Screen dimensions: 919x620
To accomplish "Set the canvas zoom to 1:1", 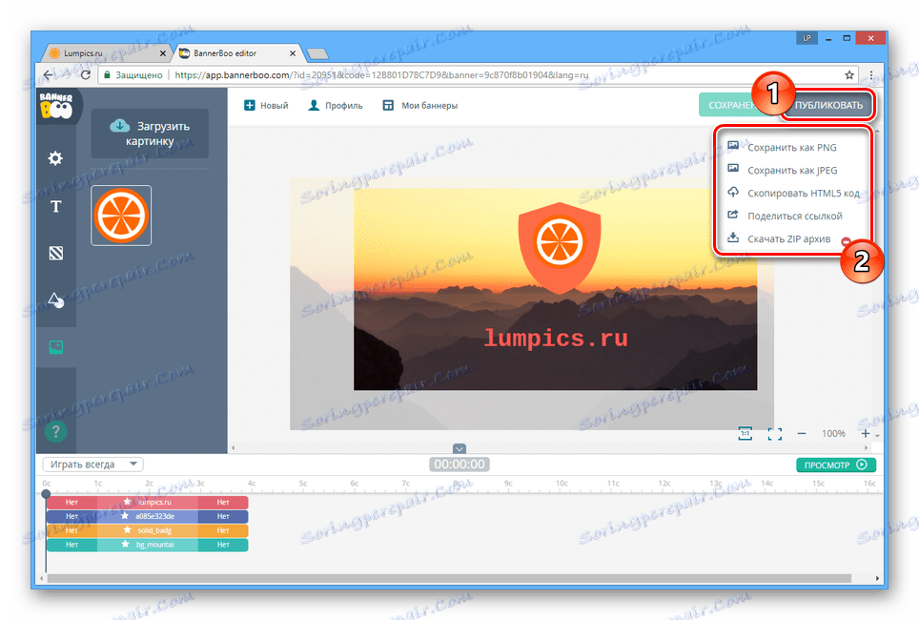I will 745,433.
